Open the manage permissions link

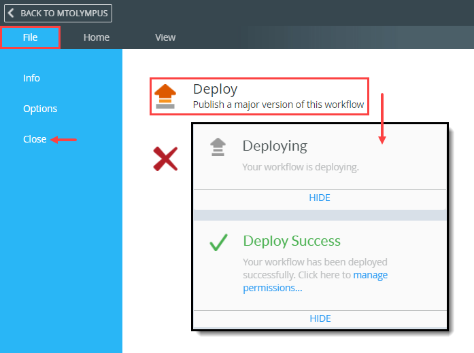pos(316,281)
